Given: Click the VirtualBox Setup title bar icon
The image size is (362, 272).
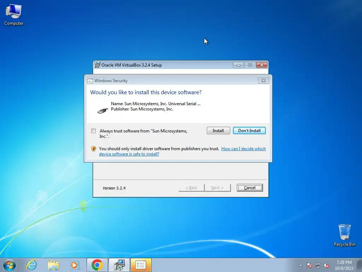Looking at the screenshot, I should click(x=98, y=65).
